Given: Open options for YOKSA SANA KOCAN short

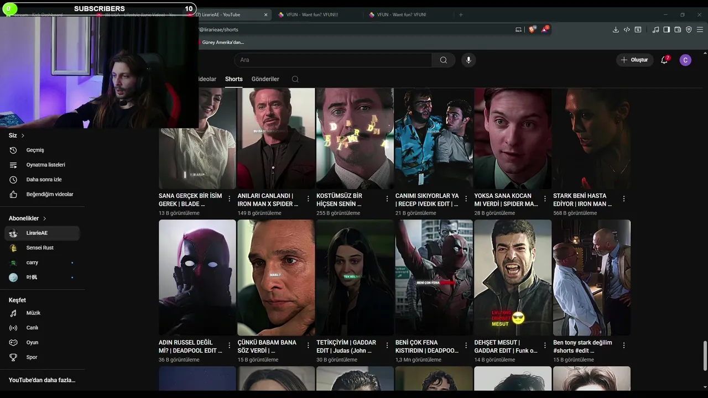Looking at the screenshot, I should click(545, 198).
